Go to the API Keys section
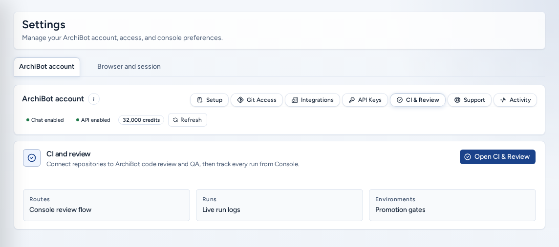 click(x=365, y=100)
